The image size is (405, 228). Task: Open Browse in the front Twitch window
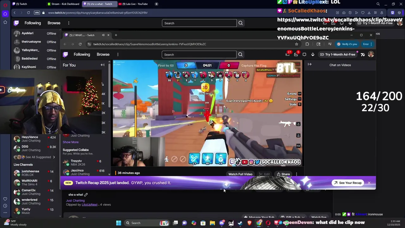103,54
